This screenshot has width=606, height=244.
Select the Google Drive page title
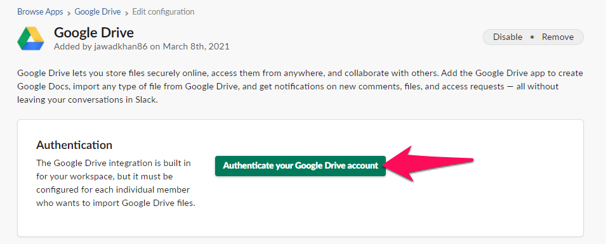pyautogui.click(x=94, y=32)
